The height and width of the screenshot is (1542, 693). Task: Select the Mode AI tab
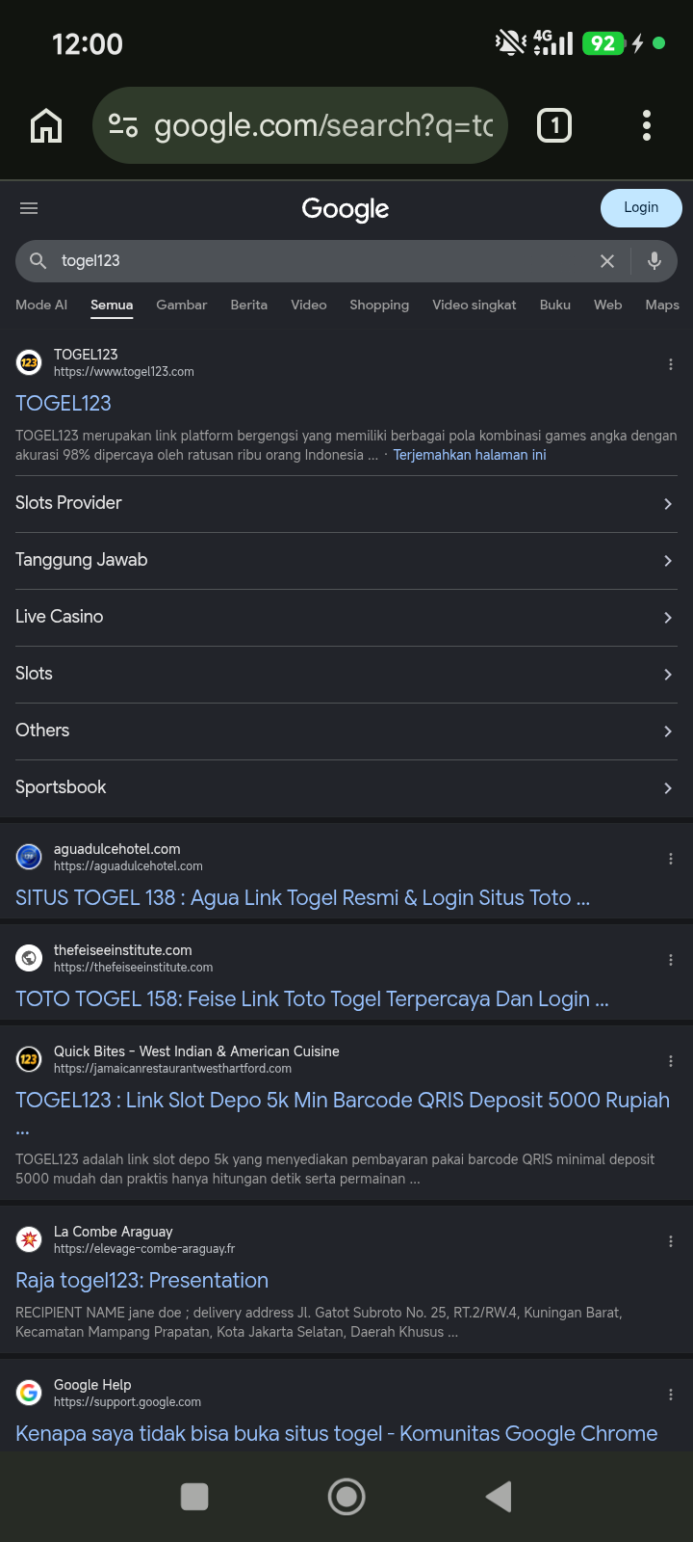tap(41, 305)
